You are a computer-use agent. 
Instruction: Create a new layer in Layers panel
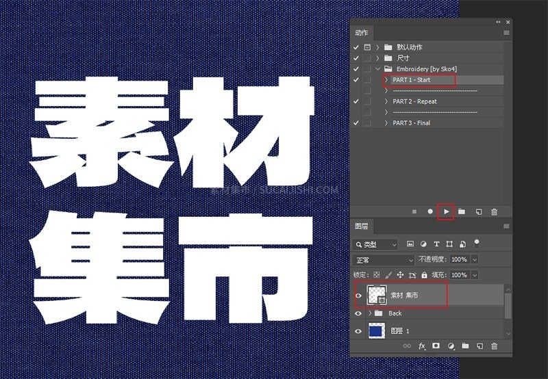click(480, 346)
